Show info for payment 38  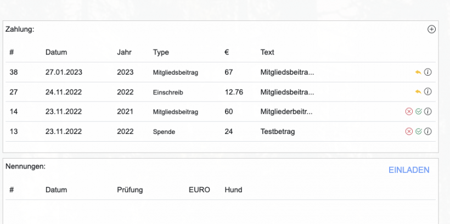[x=429, y=72]
